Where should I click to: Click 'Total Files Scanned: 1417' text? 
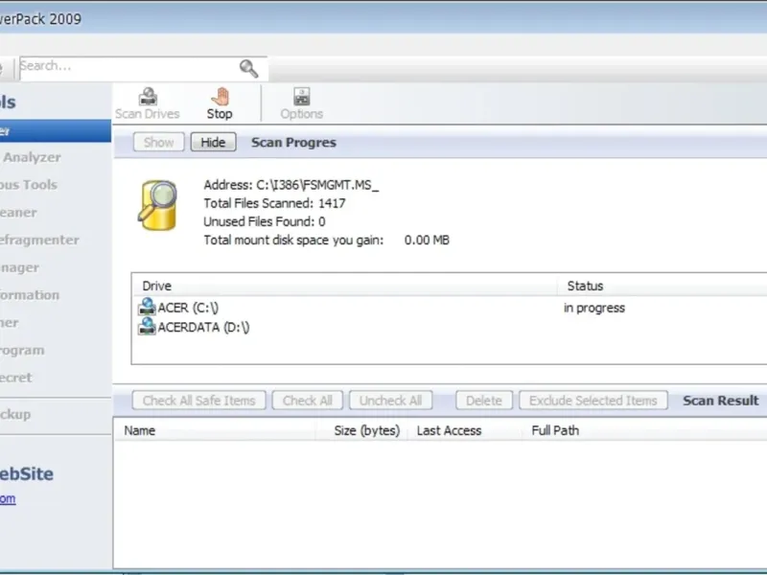pos(274,203)
